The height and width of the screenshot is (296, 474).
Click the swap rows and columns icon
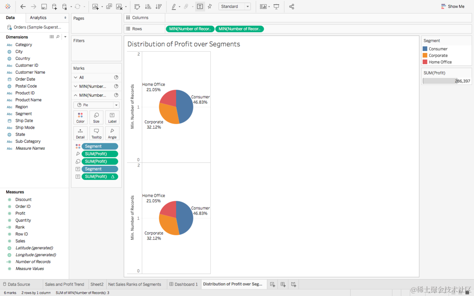pyautogui.click(x=137, y=6)
